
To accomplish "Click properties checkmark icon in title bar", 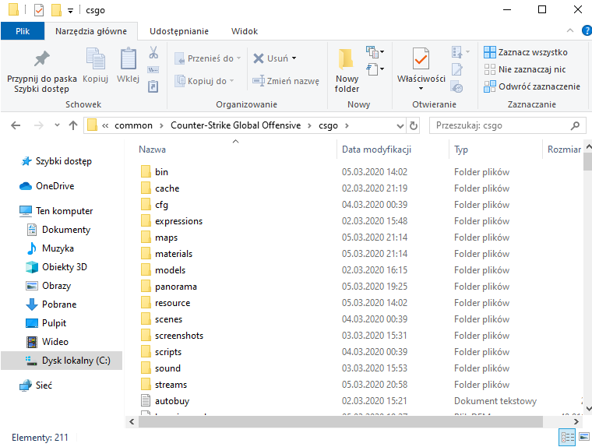I will point(39,10).
